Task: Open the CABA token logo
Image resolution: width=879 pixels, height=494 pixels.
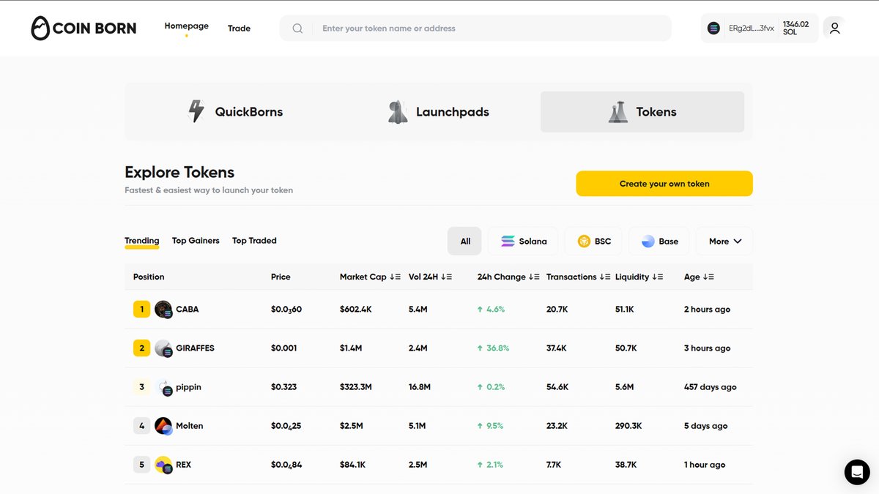Action: click(x=163, y=309)
